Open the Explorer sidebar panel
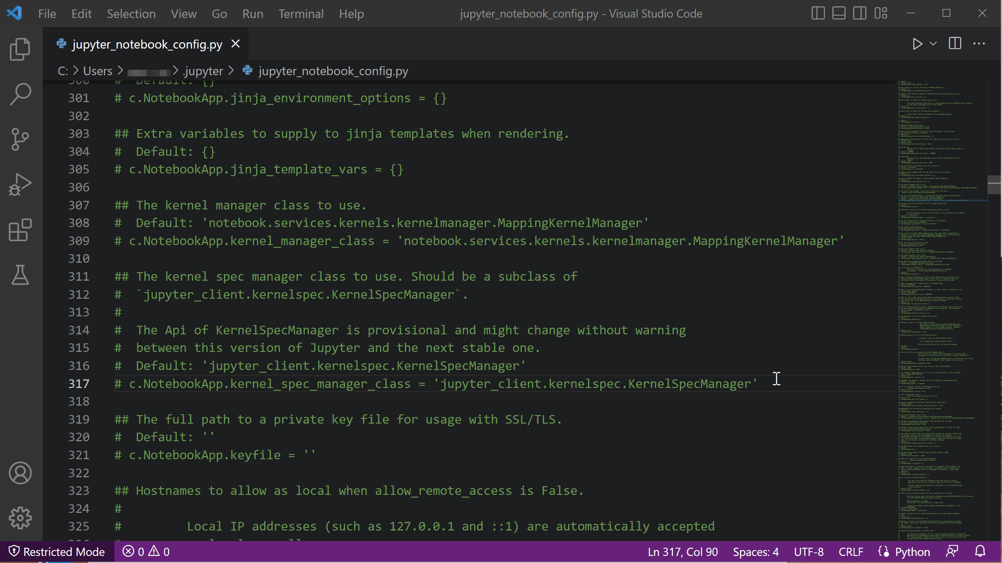The height and width of the screenshot is (563, 1002). pos(20,48)
